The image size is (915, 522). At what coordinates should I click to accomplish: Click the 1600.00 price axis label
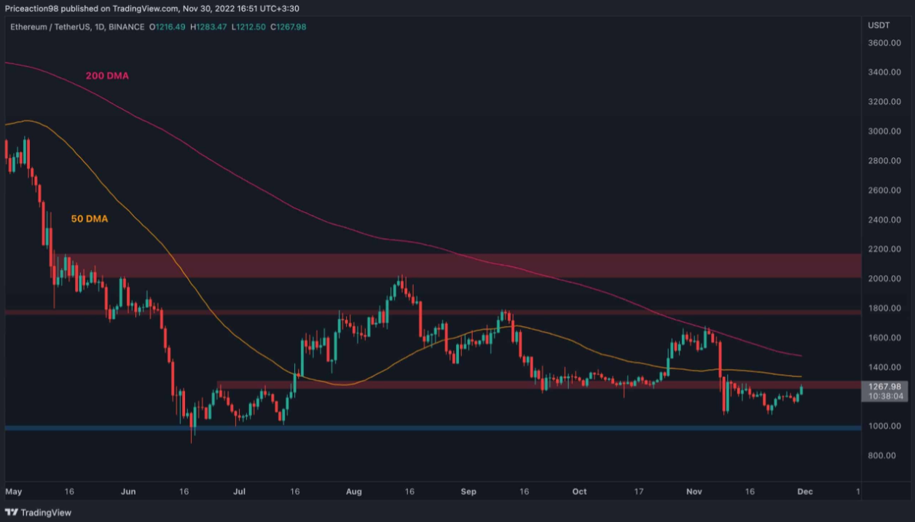tap(884, 338)
